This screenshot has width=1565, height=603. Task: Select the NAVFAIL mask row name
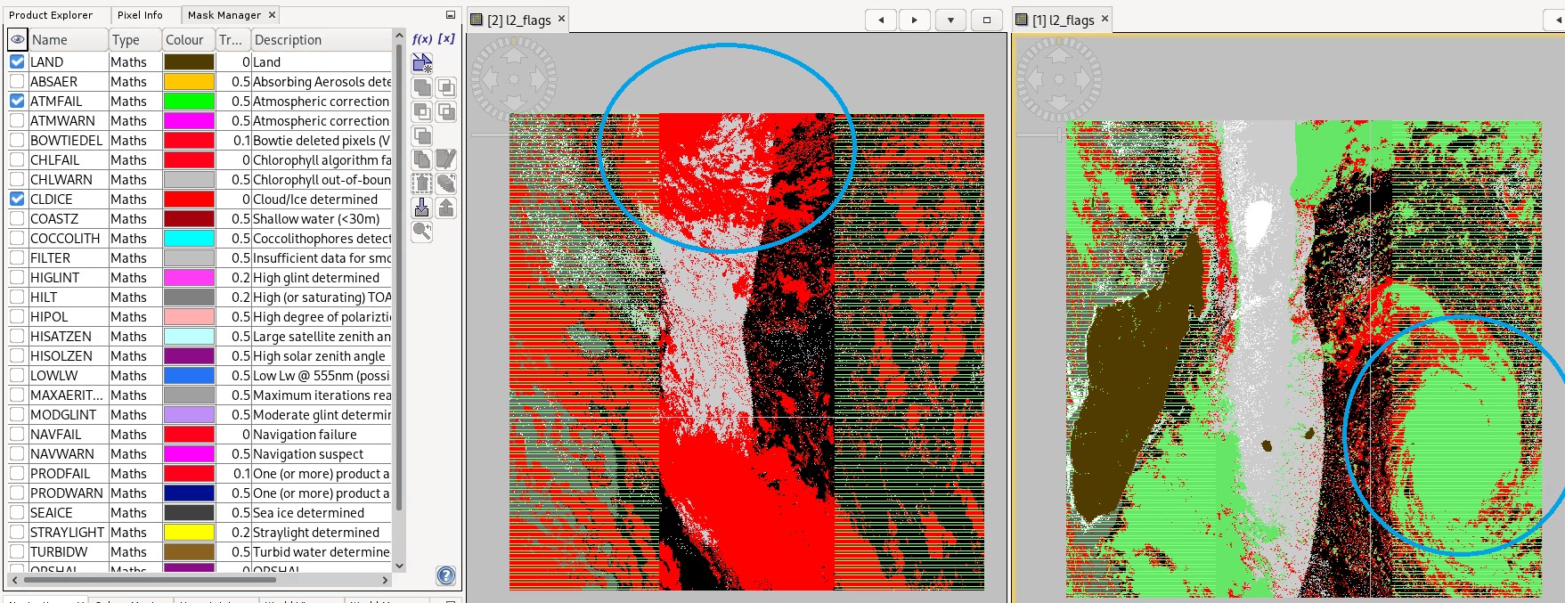coord(55,435)
